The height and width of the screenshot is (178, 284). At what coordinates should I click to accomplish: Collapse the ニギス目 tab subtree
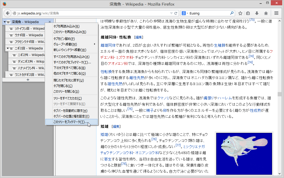coord(8,48)
